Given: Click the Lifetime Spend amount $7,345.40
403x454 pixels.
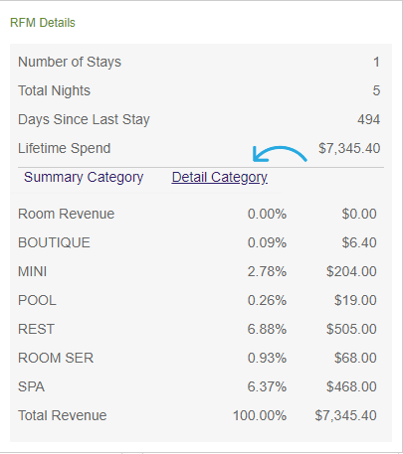Looking at the screenshot, I should coord(349,148).
